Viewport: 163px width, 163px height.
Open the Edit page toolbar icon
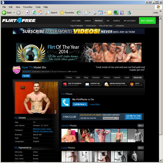point(101,13)
